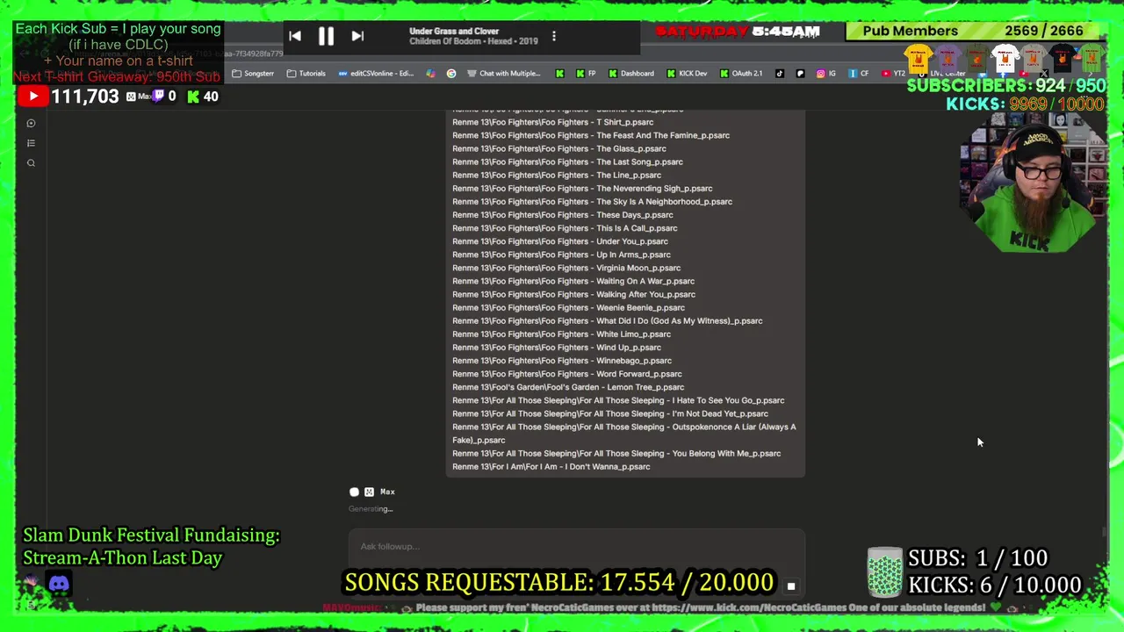The image size is (1124, 632).
Task: Click the page vertical scrollbar
Action: (1104, 531)
